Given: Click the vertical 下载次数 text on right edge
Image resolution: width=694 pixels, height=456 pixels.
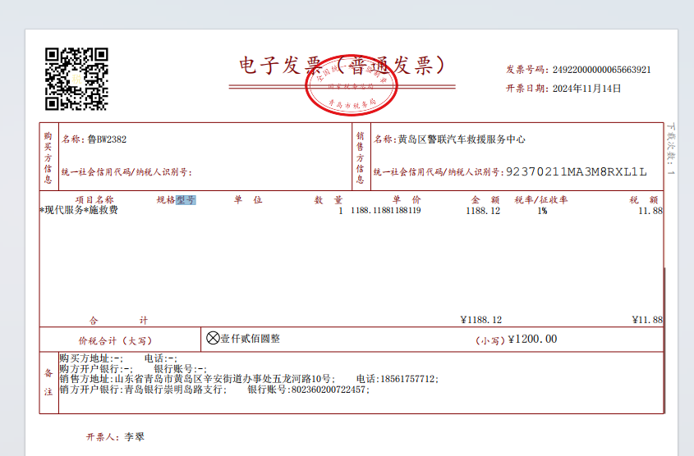Looking at the screenshot, I should coord(671,148).
